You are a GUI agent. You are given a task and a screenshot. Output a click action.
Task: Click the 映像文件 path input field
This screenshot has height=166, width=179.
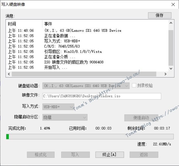point(102,96)
